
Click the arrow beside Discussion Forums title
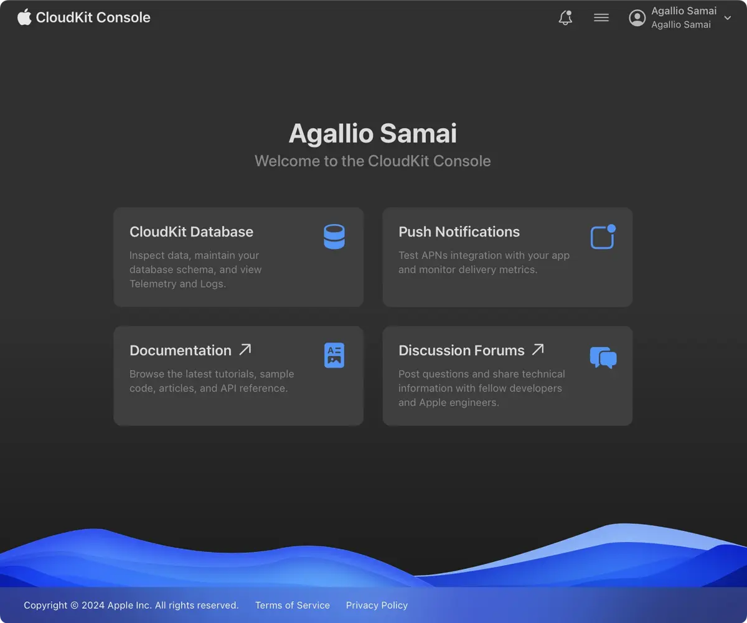pos(538,350)
